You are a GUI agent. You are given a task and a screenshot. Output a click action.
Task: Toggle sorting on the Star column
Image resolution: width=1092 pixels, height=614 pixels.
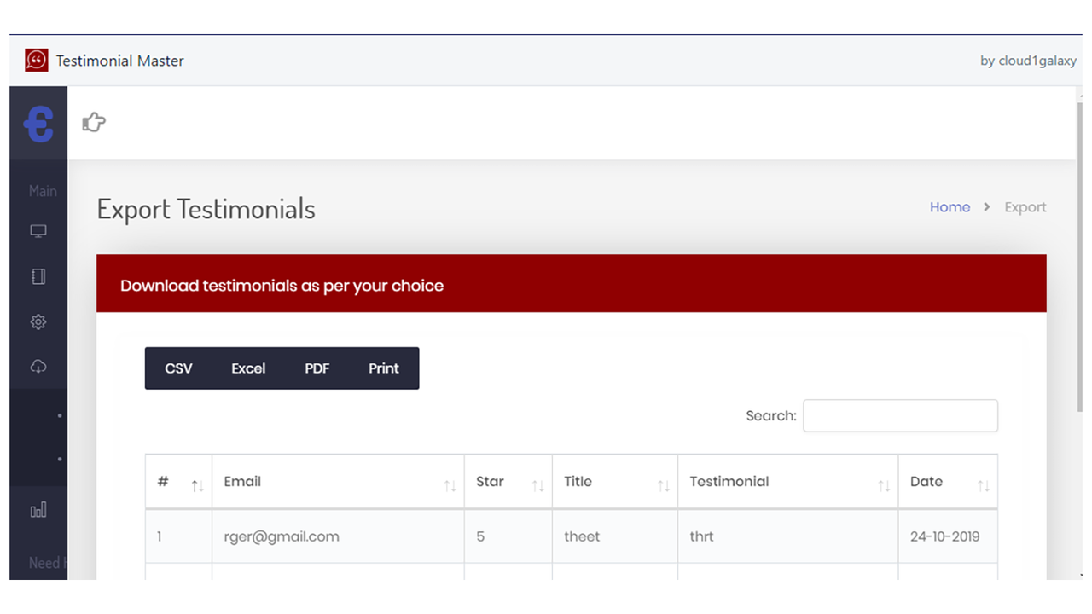tap(538, 484)
